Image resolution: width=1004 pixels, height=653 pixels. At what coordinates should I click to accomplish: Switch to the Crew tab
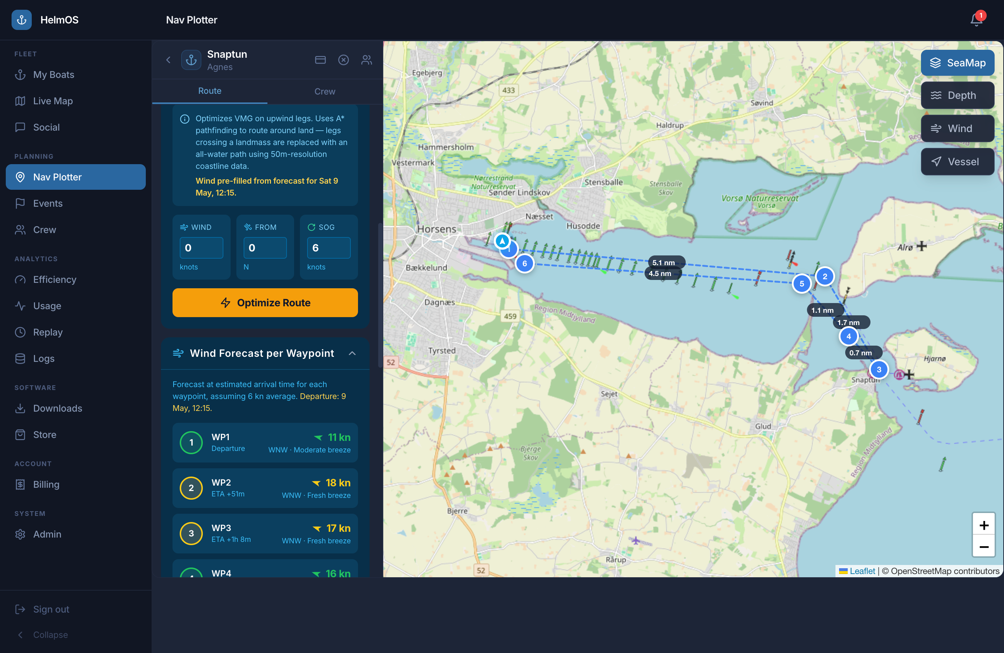(x=325, y=92)
